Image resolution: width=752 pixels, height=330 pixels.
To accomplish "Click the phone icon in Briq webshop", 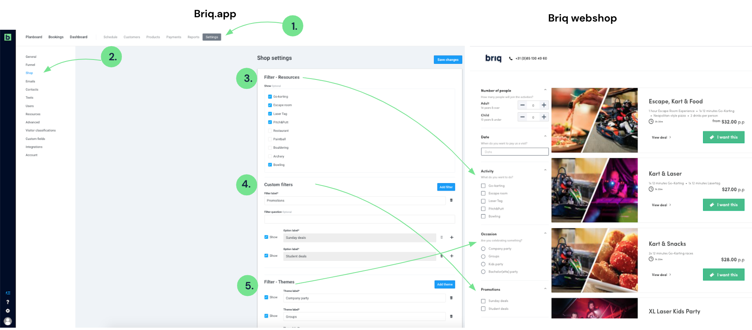I will pyautogui.click(x=511, y=58).
